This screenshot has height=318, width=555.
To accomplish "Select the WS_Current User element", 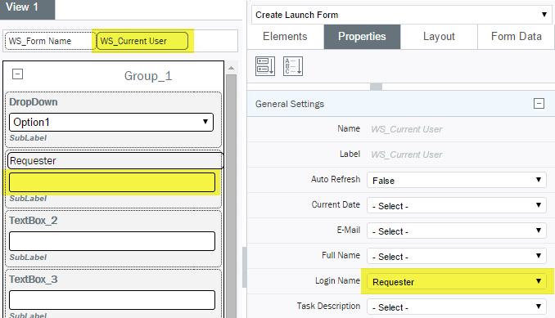I will point(142,41).
